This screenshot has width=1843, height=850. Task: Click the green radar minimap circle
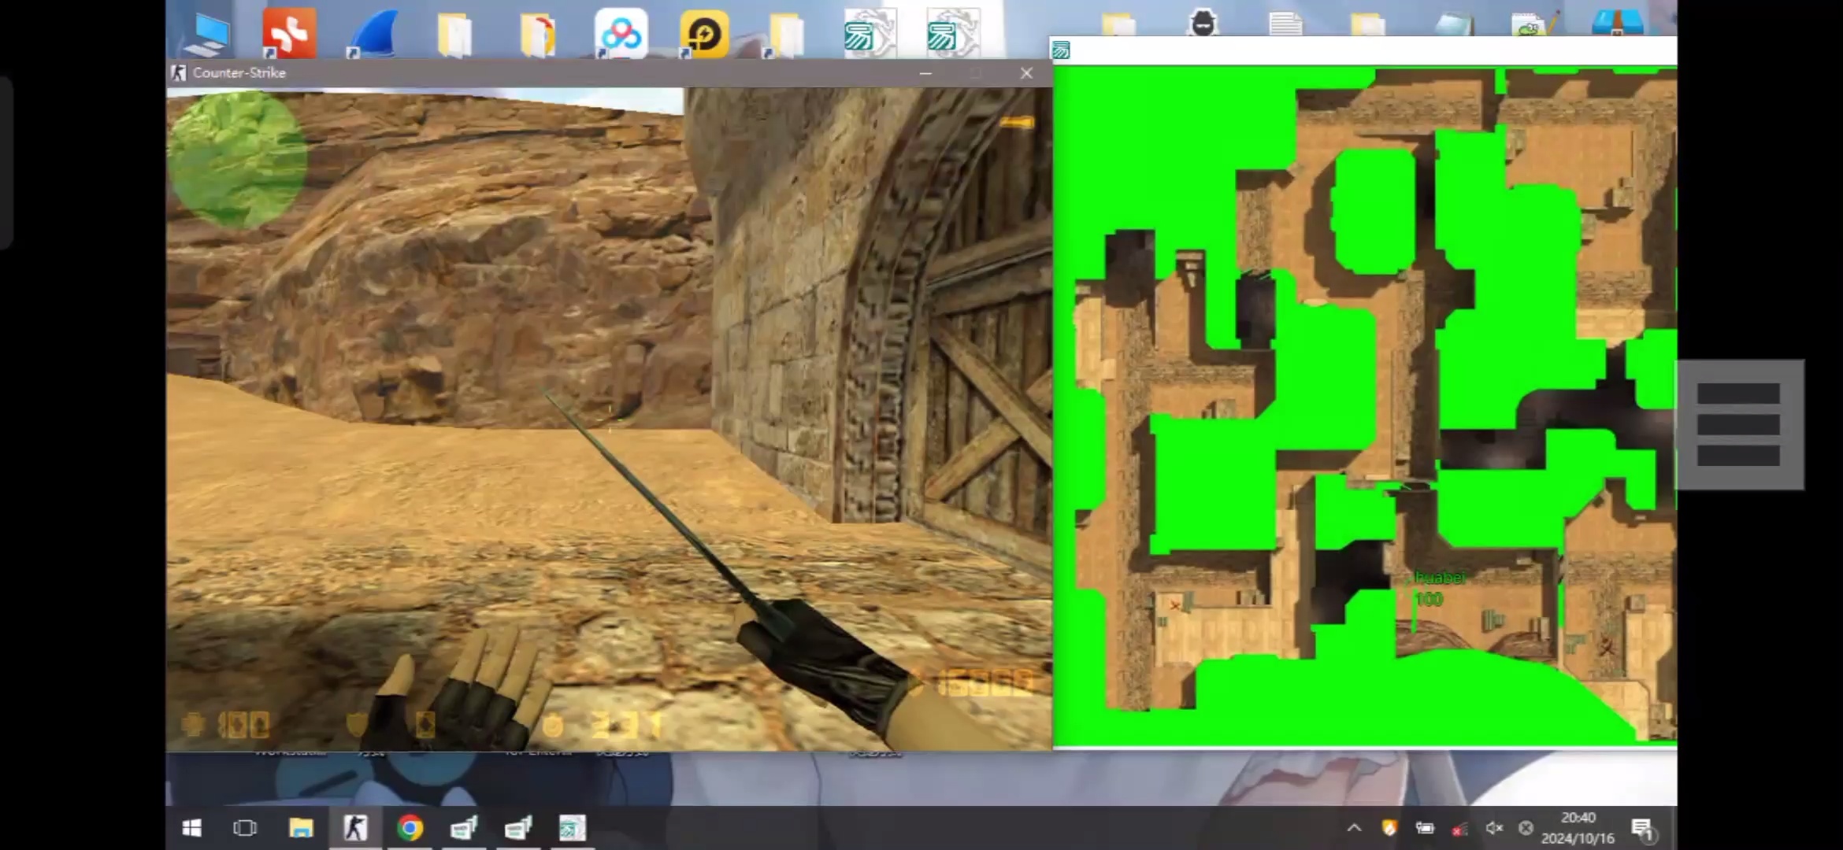tap(236, 159)
